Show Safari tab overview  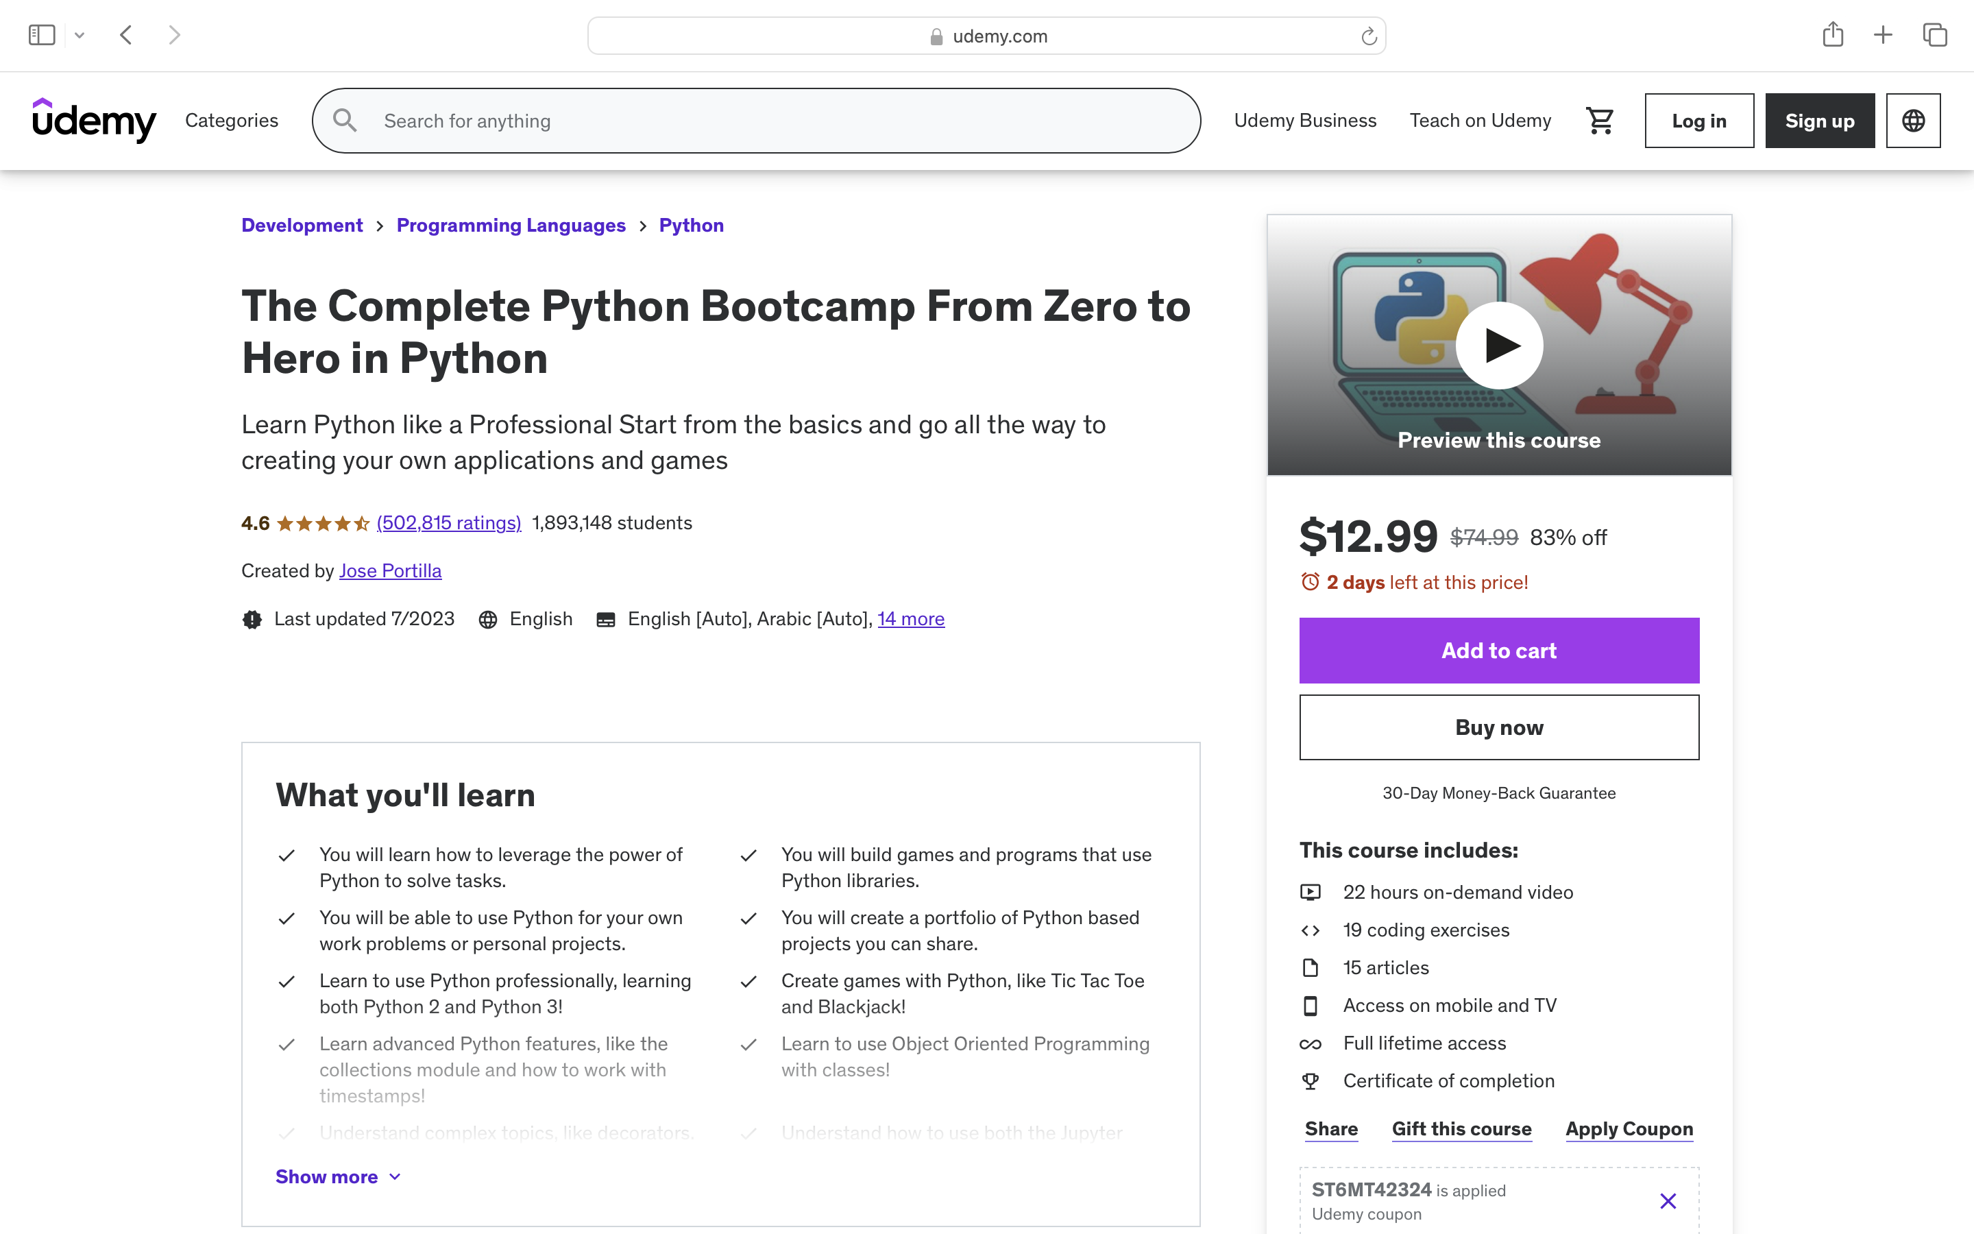click(1935, 35)
